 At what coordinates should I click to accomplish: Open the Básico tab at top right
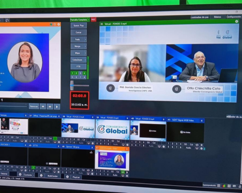click(x=217, y=17)
